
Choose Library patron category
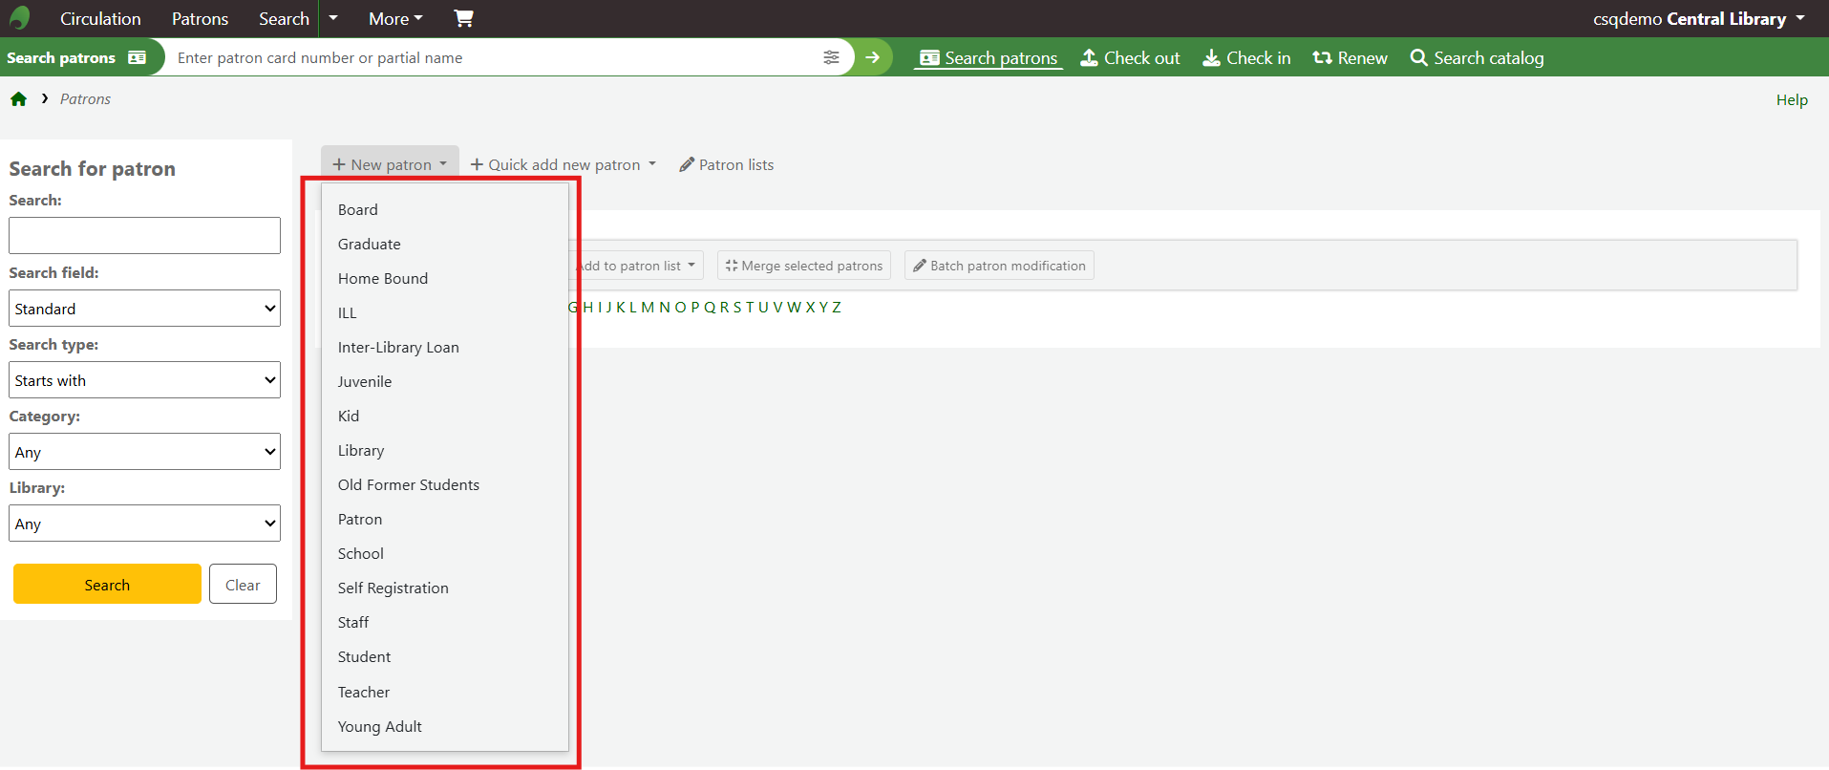click(445, 450)
